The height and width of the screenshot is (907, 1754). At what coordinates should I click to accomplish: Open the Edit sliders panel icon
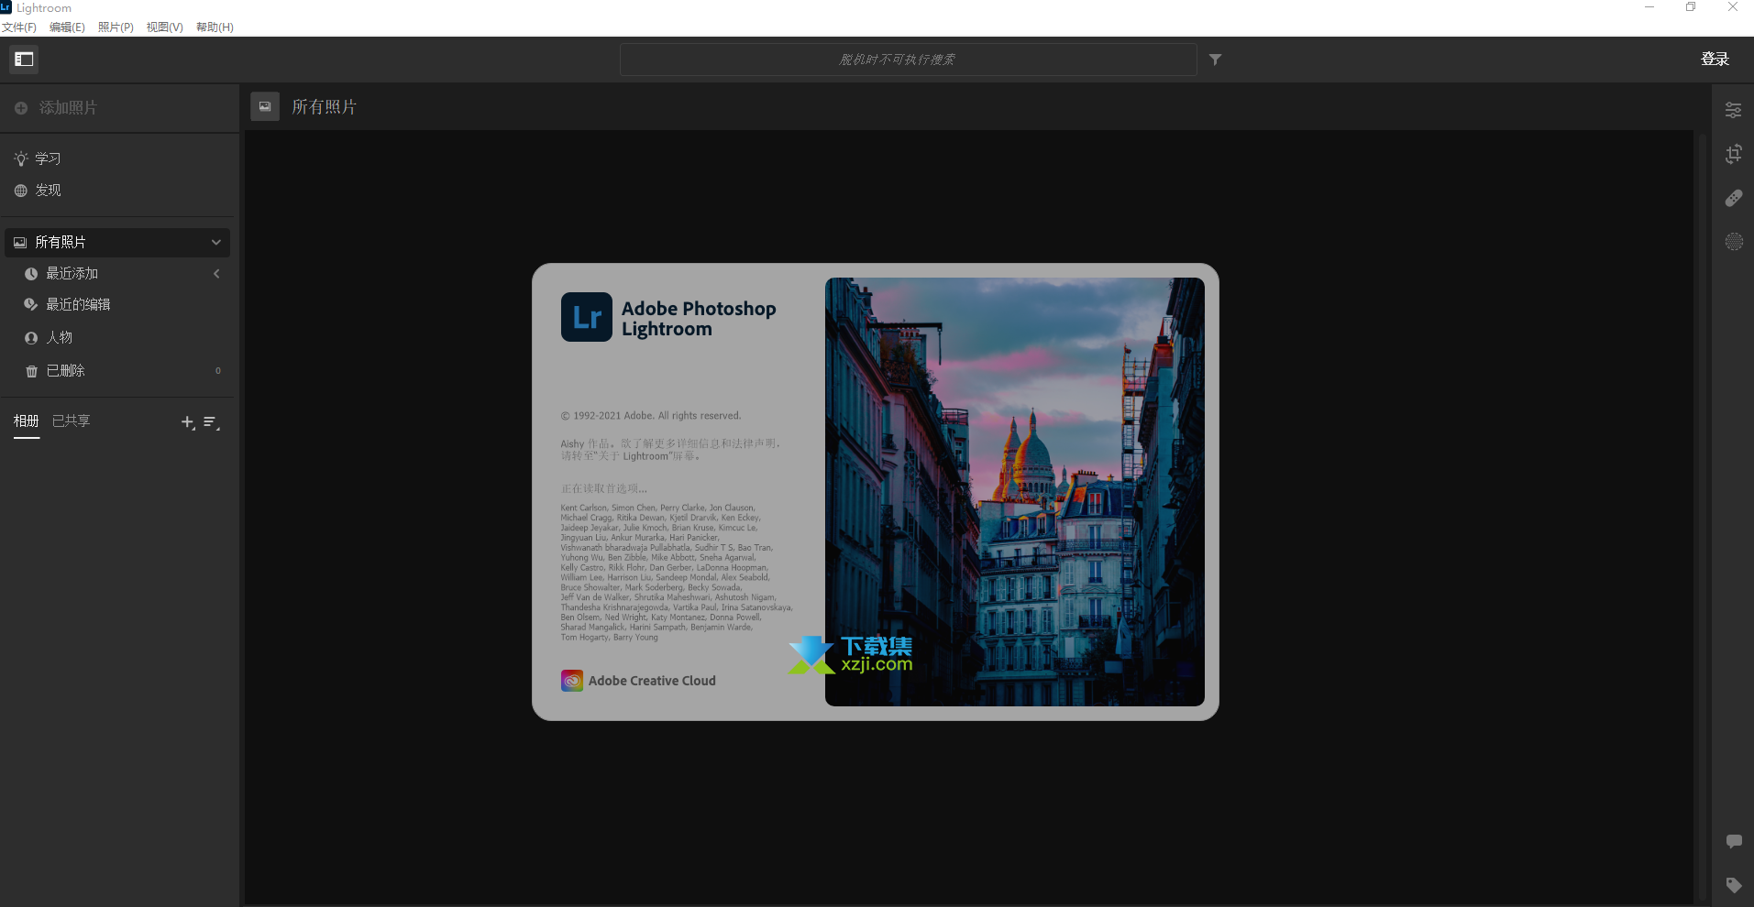point(1733,110)
